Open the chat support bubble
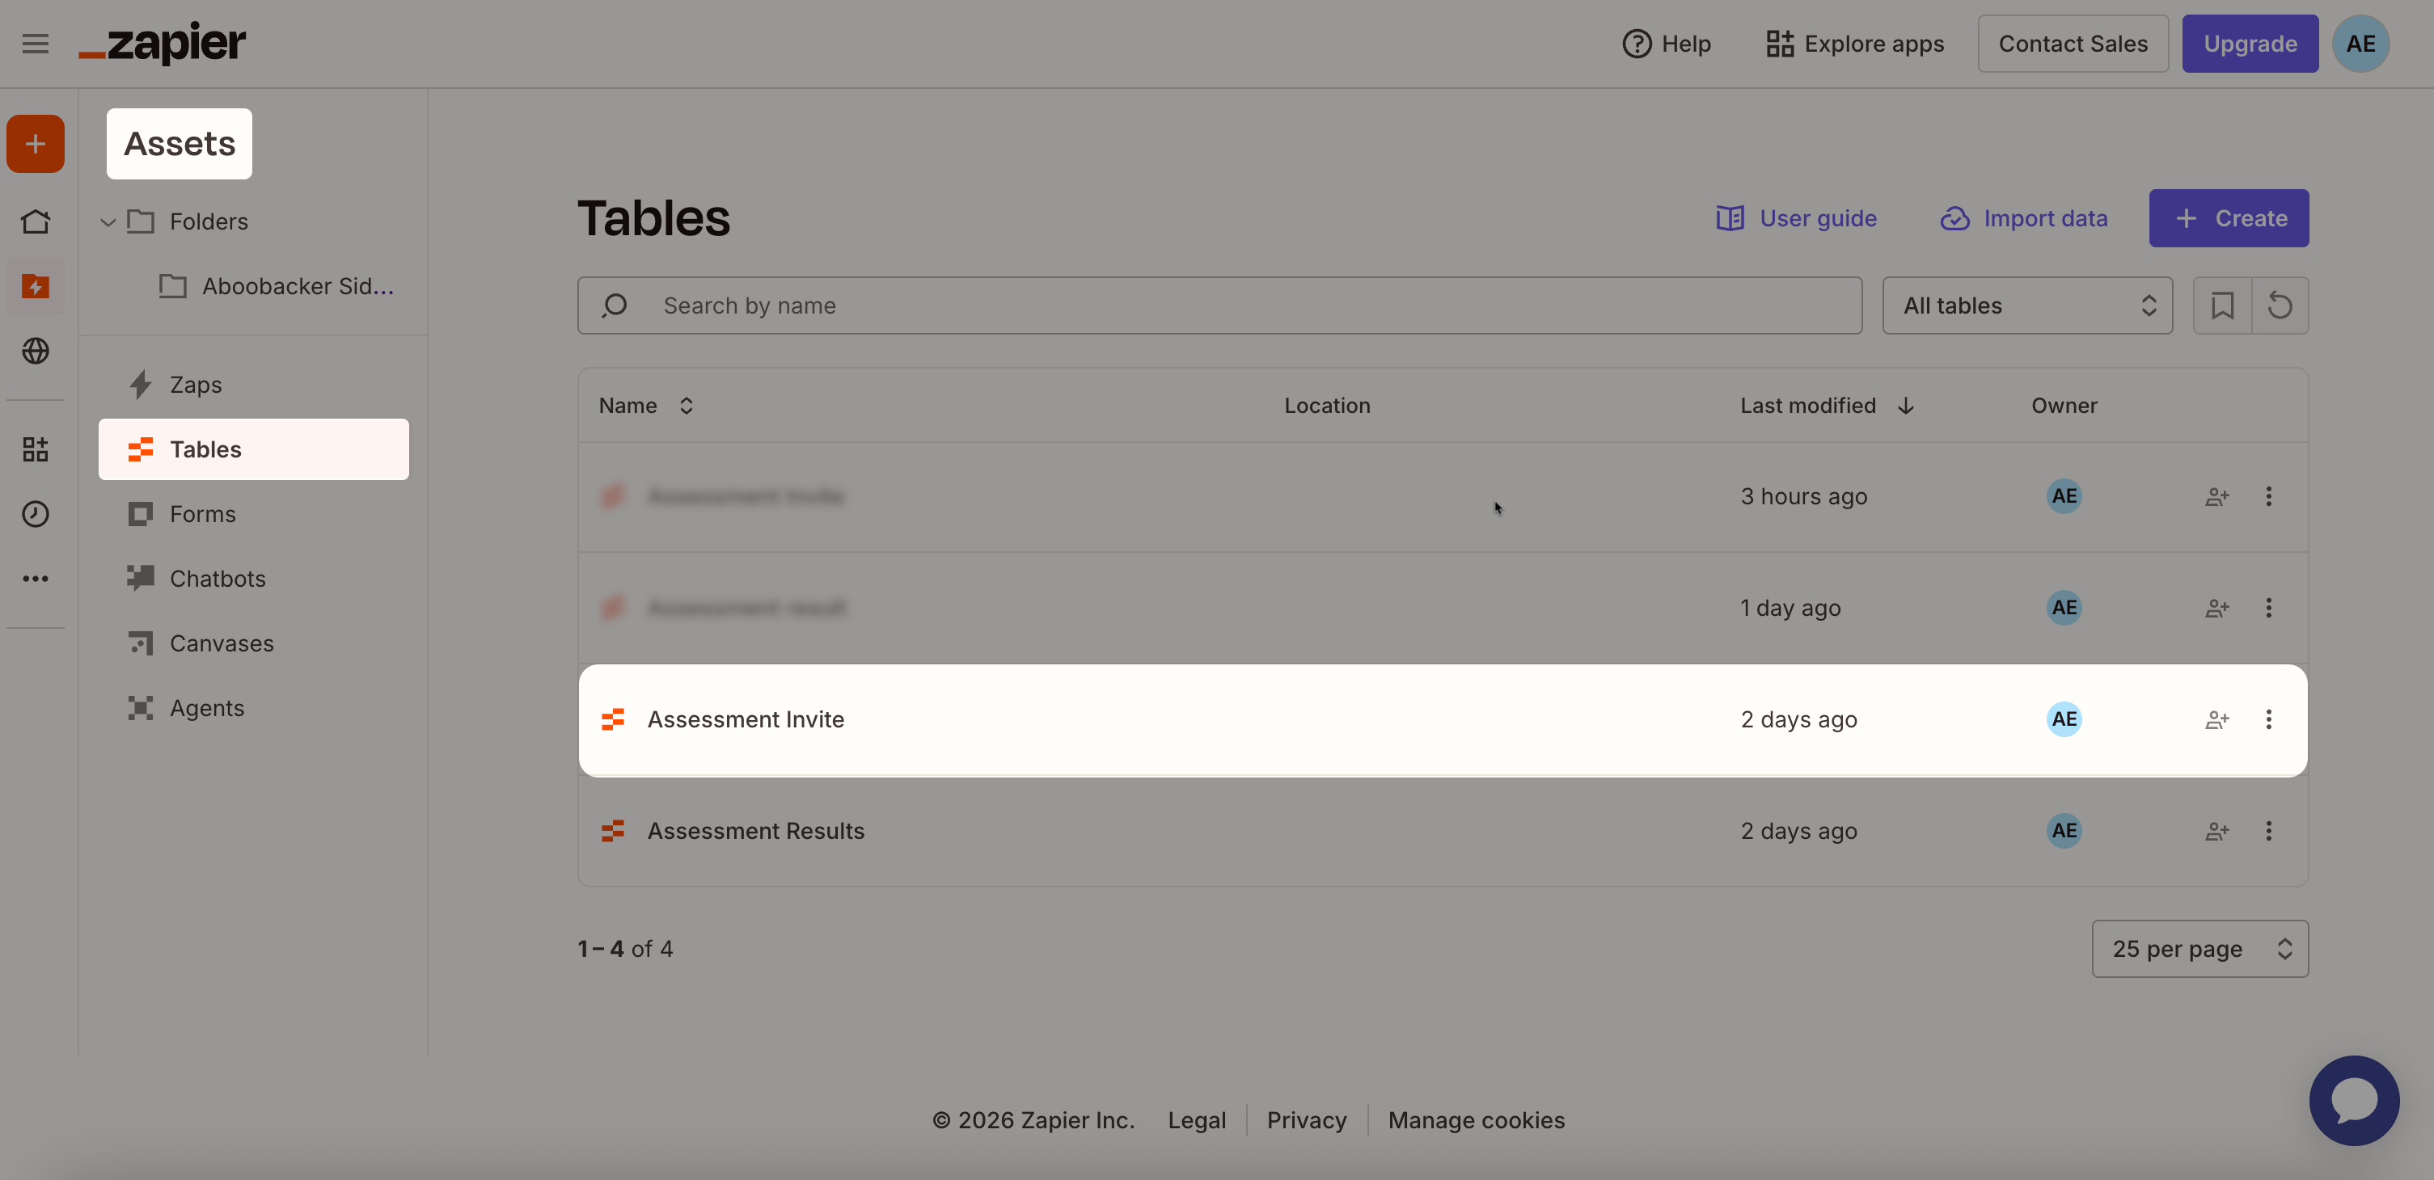 click(x=2353, y=1100)
